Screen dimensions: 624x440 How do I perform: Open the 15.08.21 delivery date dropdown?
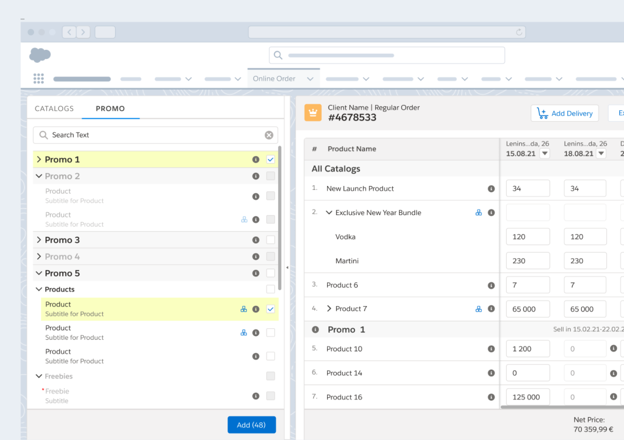(544, 154)
